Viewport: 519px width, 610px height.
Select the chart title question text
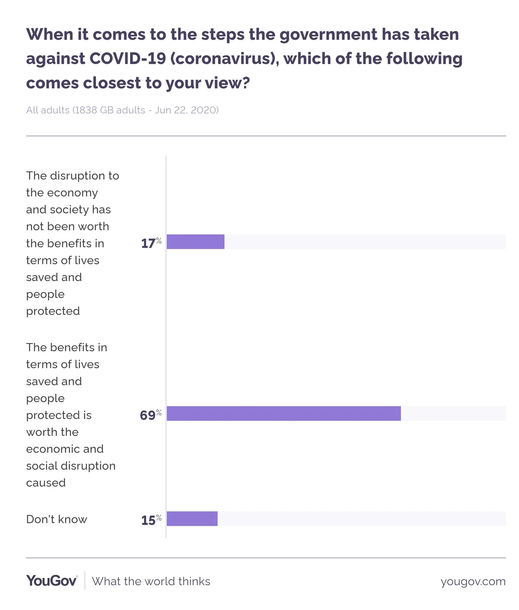[x=244, y=58]
